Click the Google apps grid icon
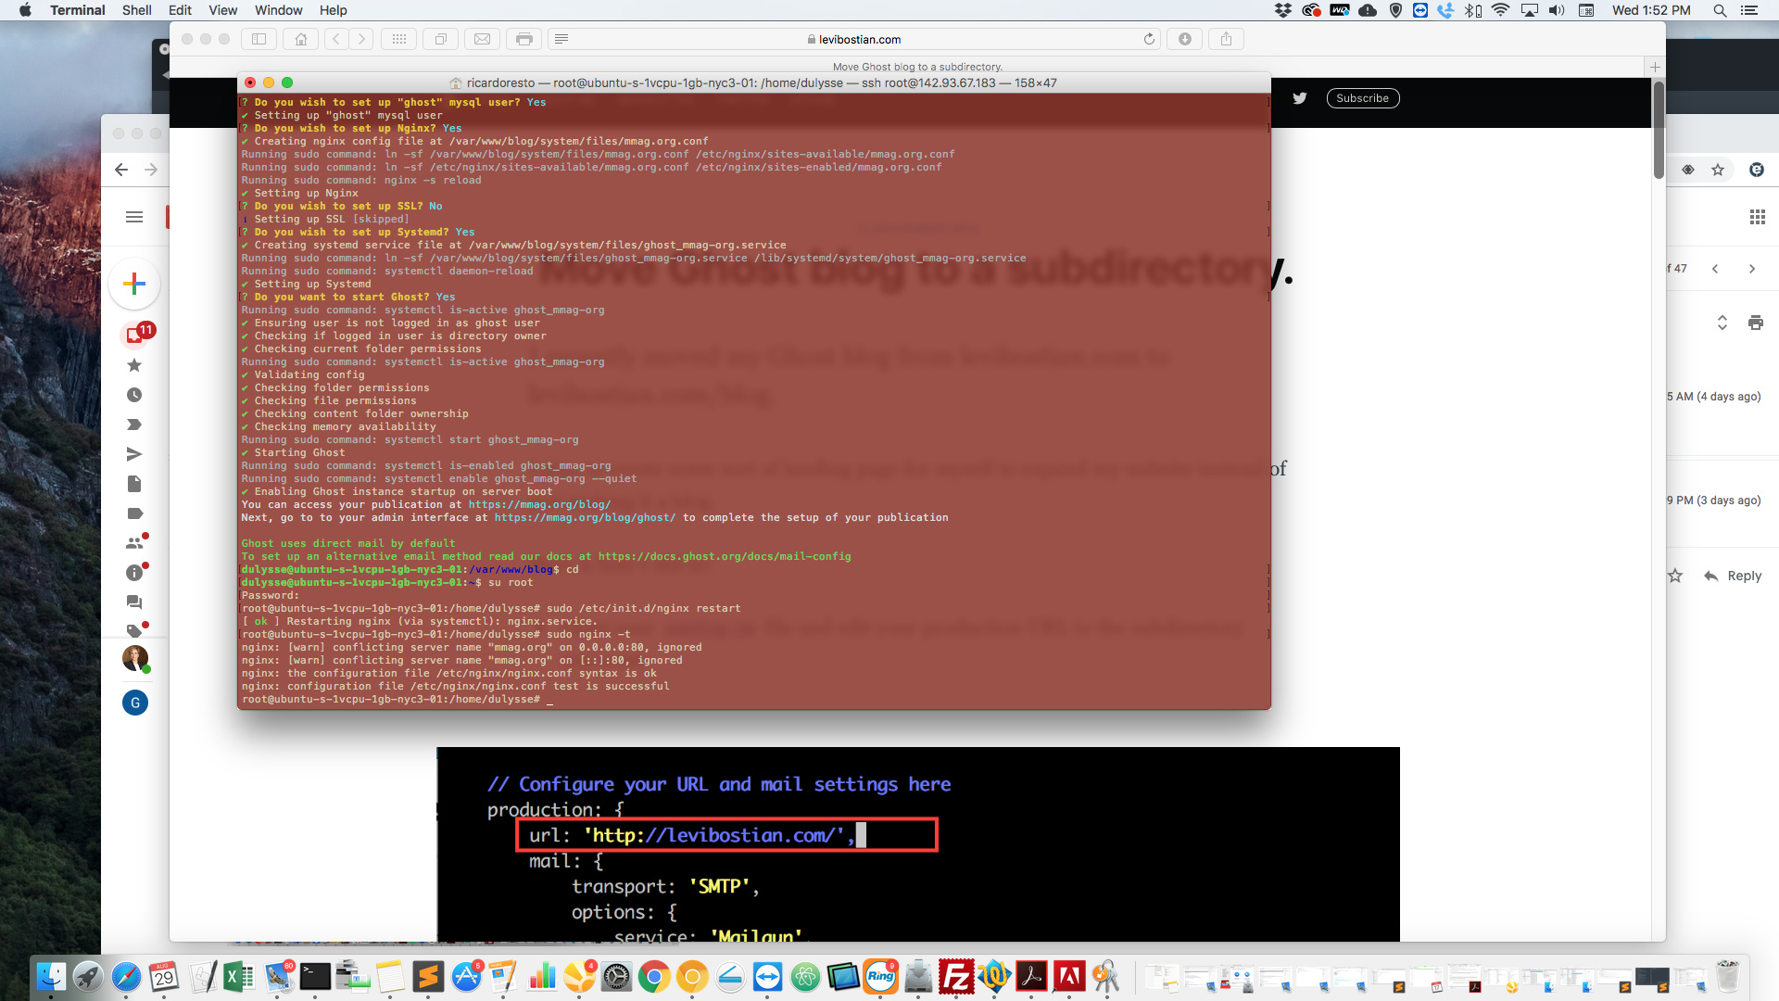 [x=1757, y=217]
